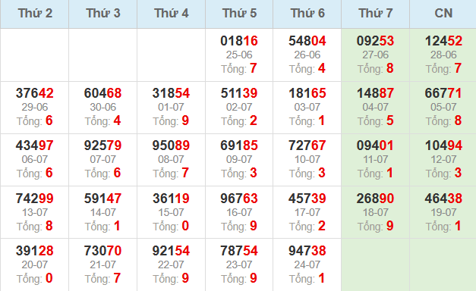
Task: Select the result 54804 on 26-06
Action: coord(307,41)
